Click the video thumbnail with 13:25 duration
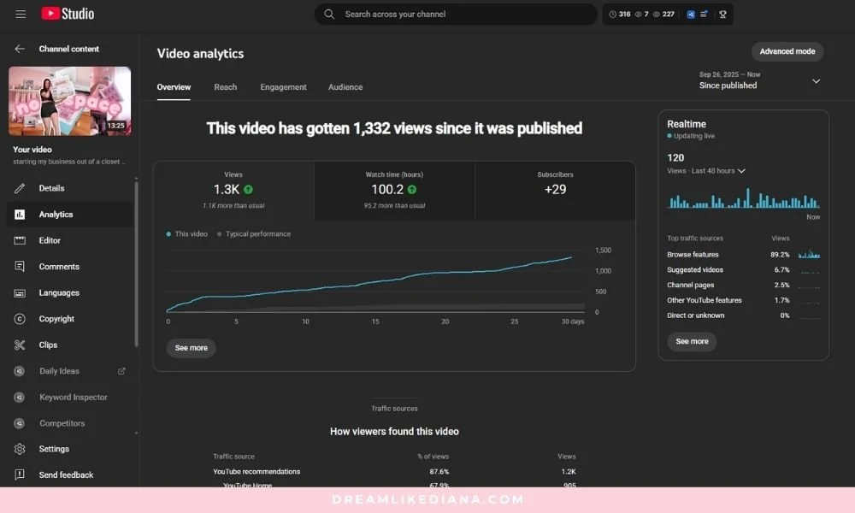The image size is (855, 513). (x=70, y=102)
